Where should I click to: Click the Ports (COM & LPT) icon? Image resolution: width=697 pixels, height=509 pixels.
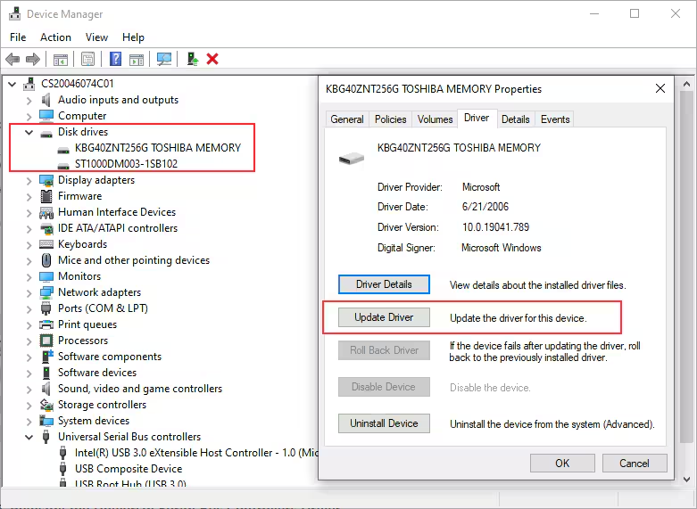point(46,308)
